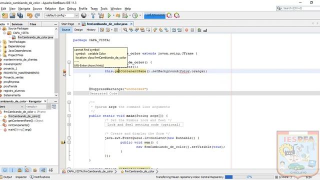Open the default config dropdown
The image size is (320, 180).
(61, 15)
